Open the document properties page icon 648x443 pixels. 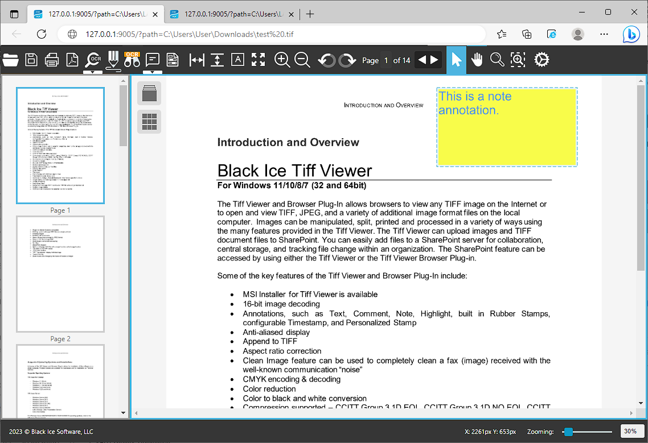click(x=173, y=60)
